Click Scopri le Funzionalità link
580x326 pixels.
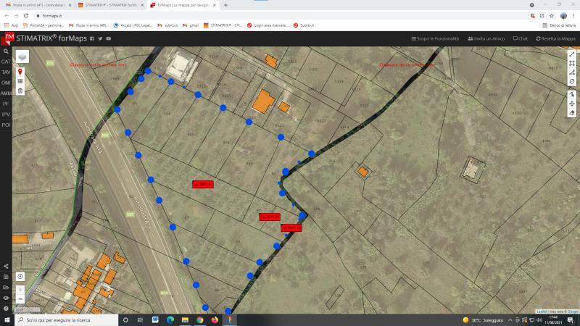(x=436, y=38)
